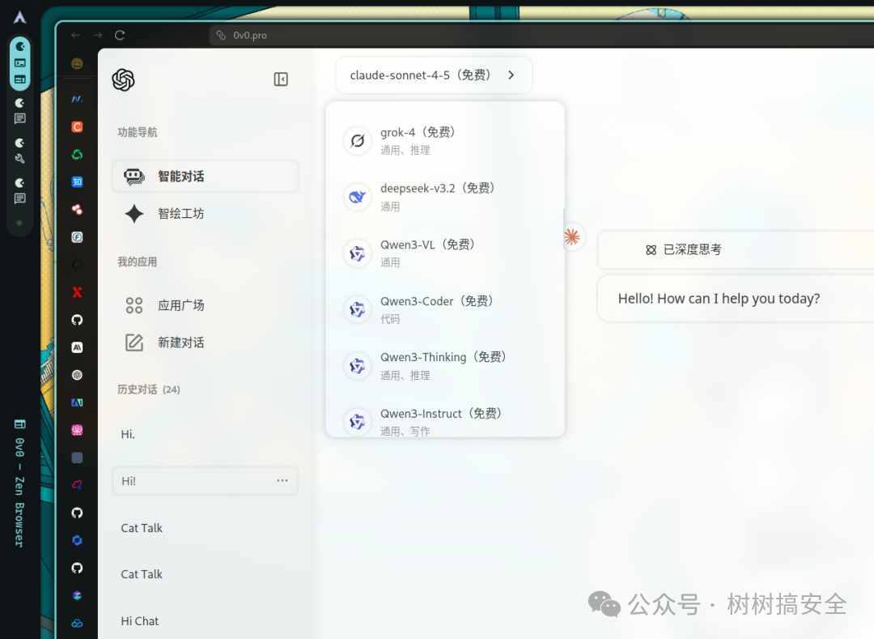Screen dimensions: 874x639
Task: Open the green swirl pinned tab
Action: click(x=77, y=155)
